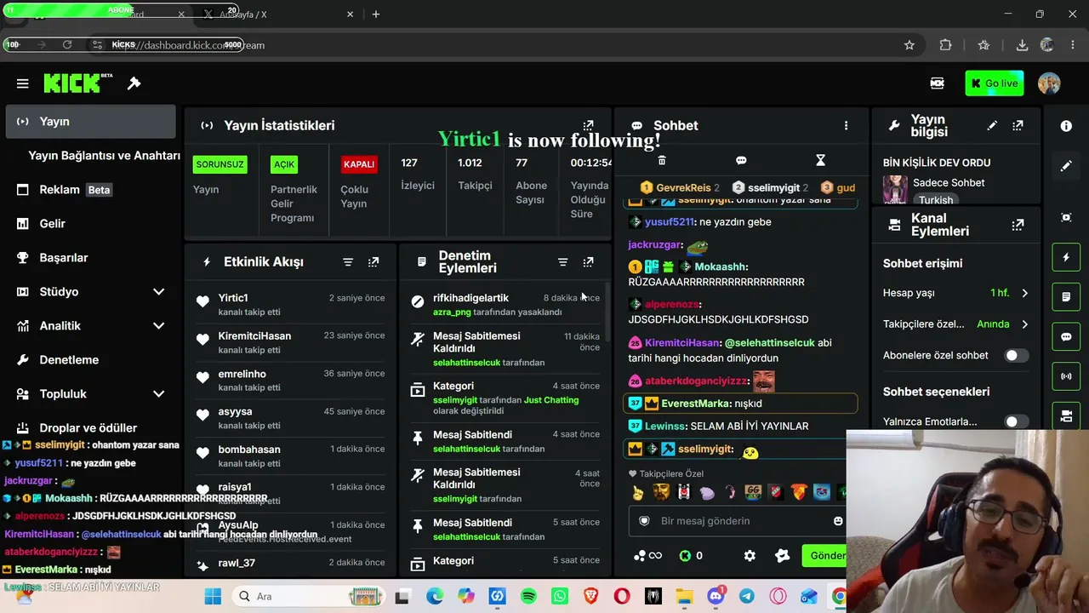The width and height of the screenshot is (1089, 613).
Task: Click the lightning bolt icon in right rail
Action: coord(1066,257)
